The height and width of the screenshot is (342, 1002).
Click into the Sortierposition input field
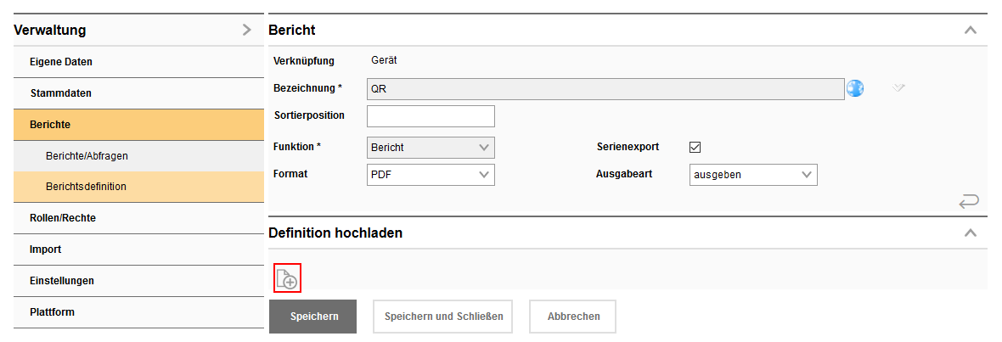(431, 116)
